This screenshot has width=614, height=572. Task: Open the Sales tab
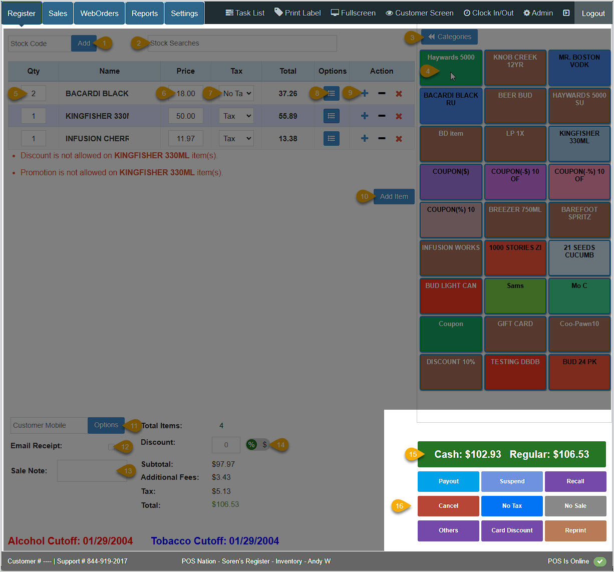click(57, 13)
